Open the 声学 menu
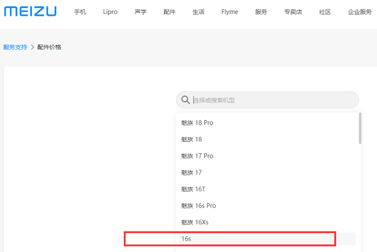 pos(140,12)
